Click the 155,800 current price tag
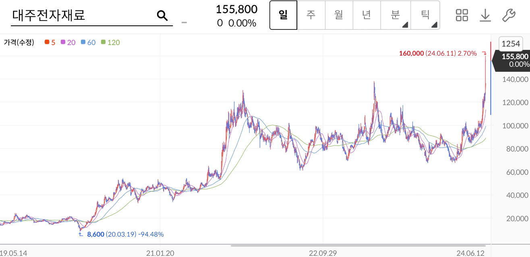The image size is (530, 257). click(512, 60)
